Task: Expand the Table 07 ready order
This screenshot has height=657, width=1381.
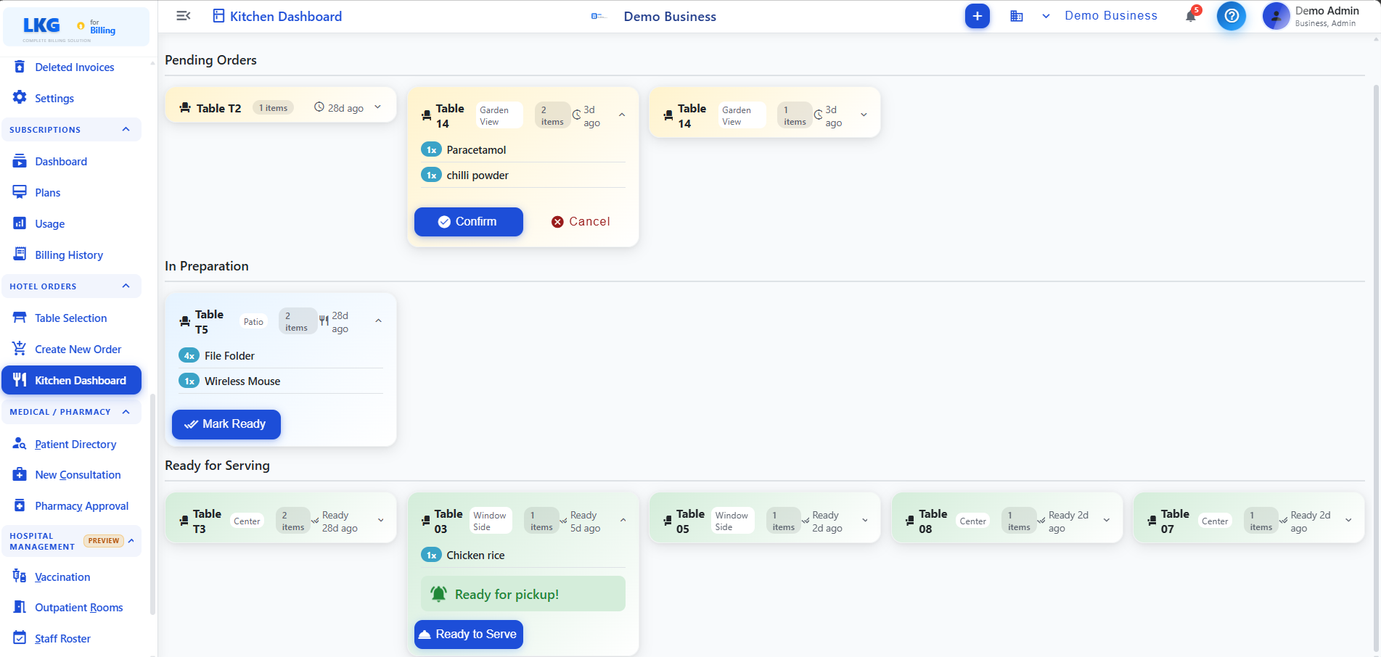Action: 1348,520
